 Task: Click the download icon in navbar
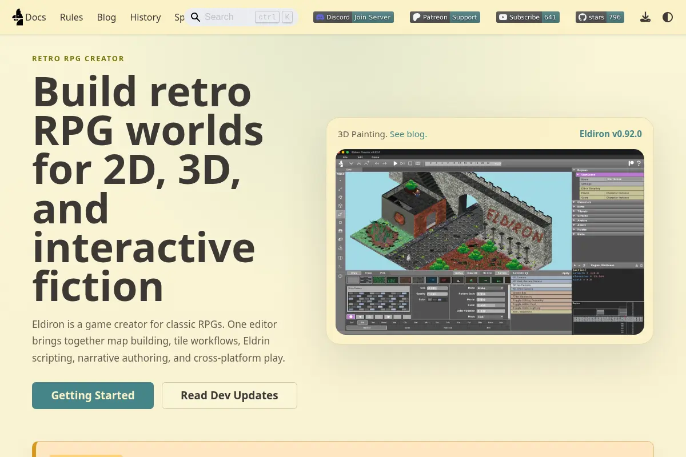[645, 17]
